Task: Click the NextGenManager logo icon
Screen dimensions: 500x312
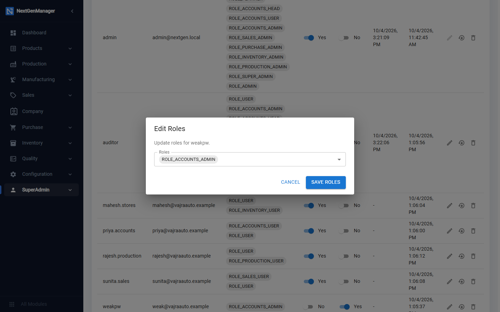Action: click(10, 11)
